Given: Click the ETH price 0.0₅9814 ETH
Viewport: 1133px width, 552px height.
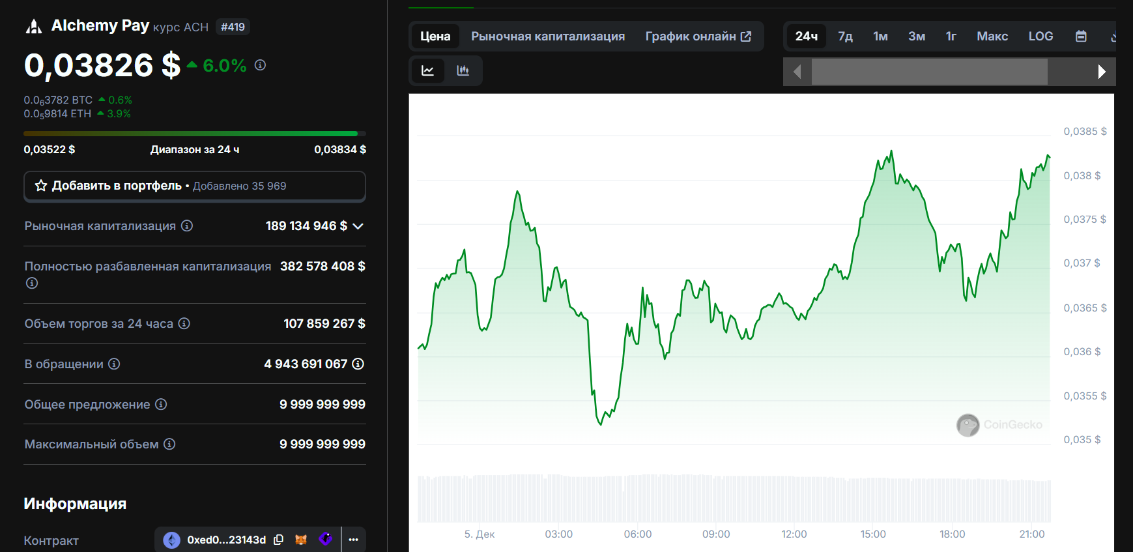Looking at the screenshot, I should 58,114.
